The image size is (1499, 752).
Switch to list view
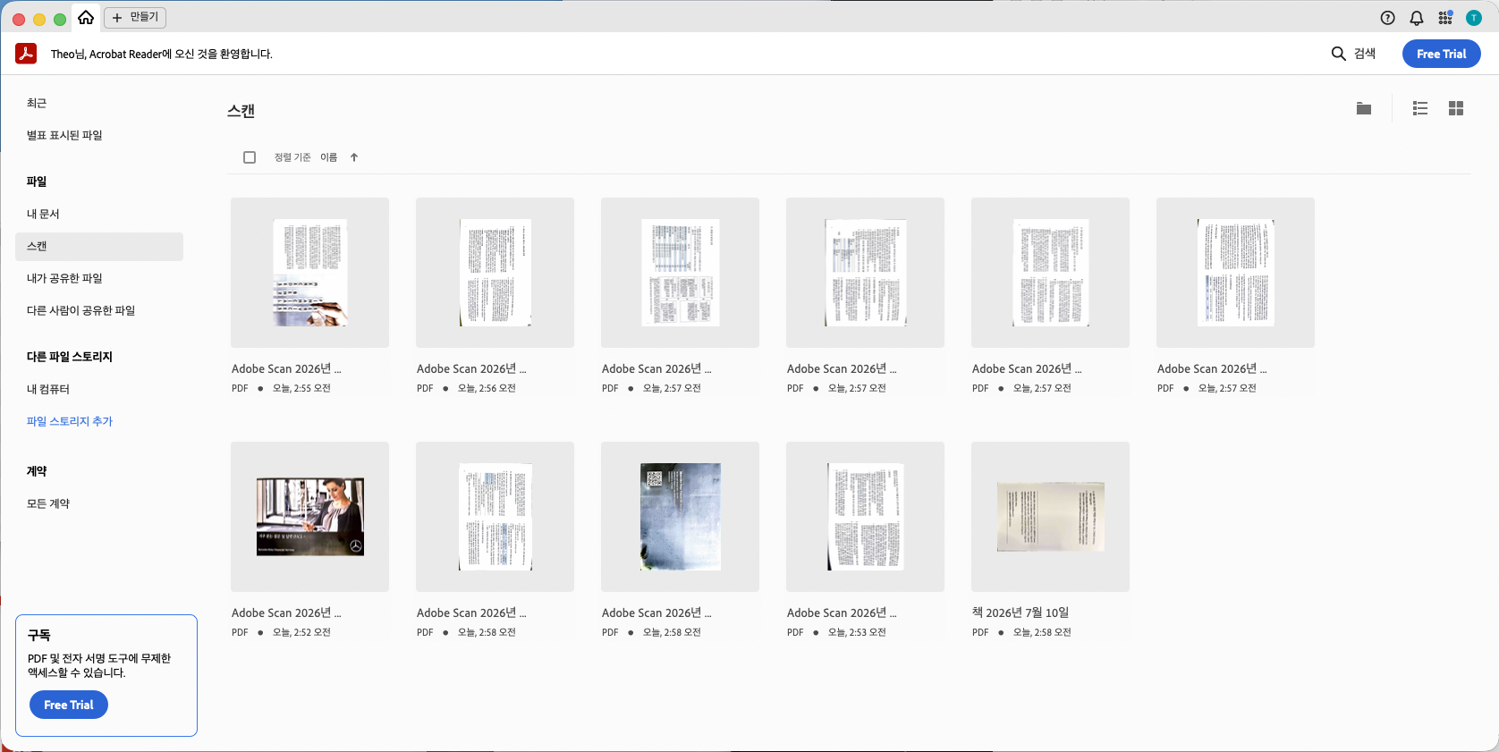point(1420,108)
